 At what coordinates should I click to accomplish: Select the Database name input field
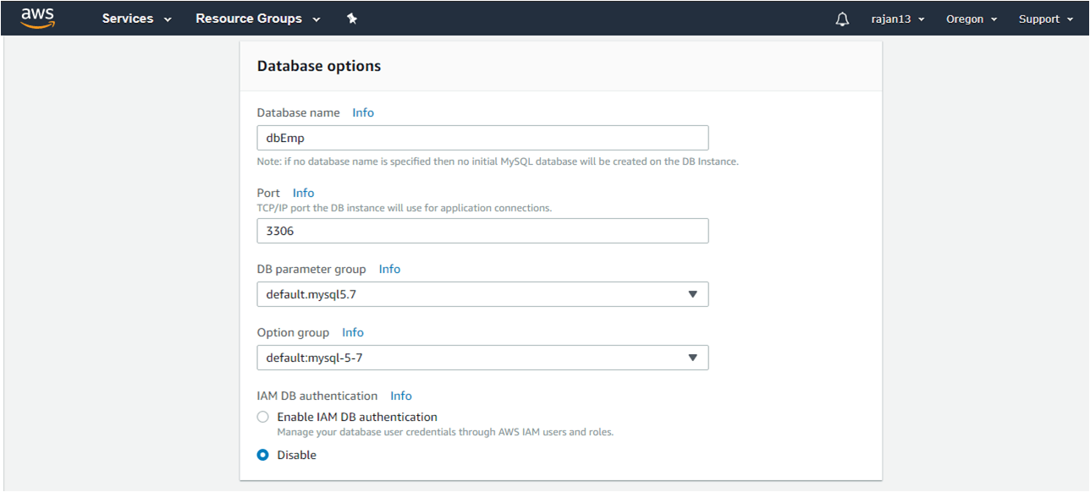click(482, 137)
